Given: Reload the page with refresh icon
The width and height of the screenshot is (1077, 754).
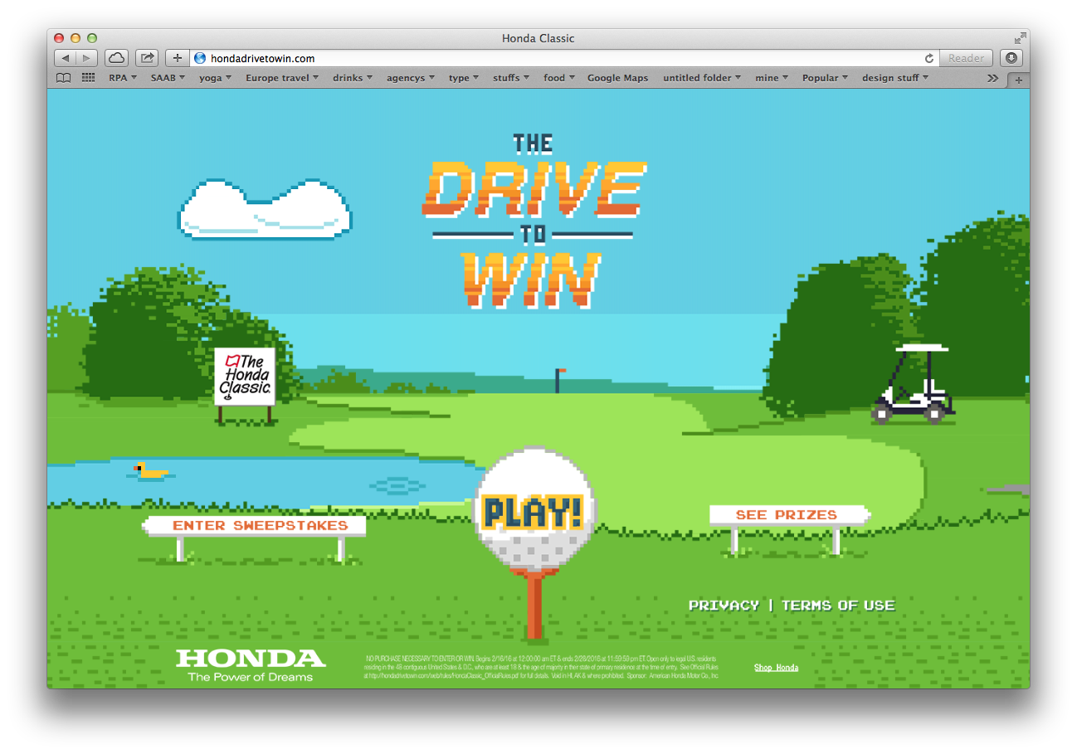Looking at the screenshot, I should 929,59.
